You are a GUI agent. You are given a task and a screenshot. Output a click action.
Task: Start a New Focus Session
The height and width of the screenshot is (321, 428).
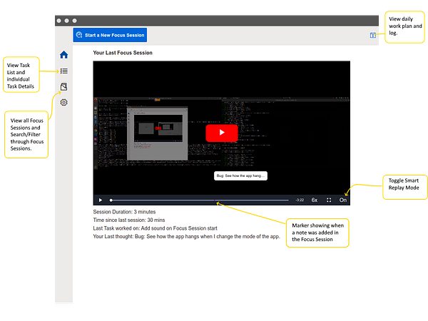pyautogui.click(x=111, y=35)
